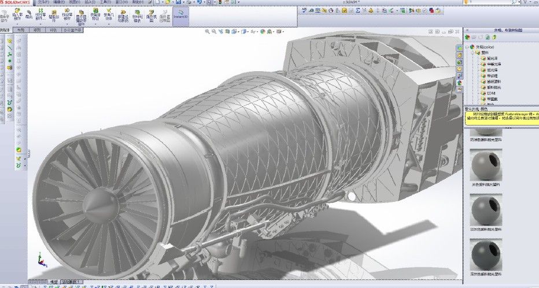Viewport: 539px width, 288px height.
Task: Click the Undo arrow icon
Action: 199,2
